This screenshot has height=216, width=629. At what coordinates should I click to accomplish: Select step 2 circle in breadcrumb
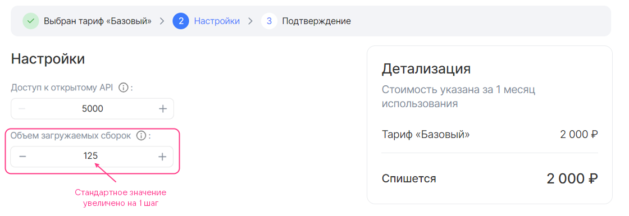point(181,21)
